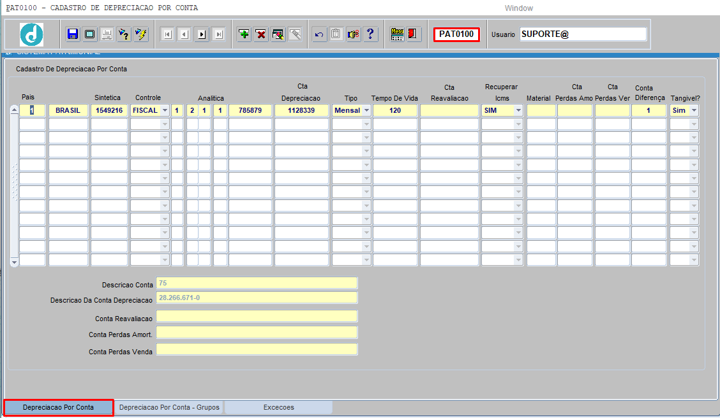Expand the Tangivel dropdown showing Sim

[694, 110]
